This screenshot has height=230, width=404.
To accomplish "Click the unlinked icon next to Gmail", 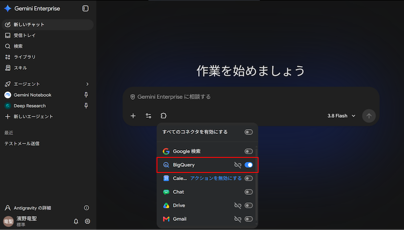I will (238, 219).
